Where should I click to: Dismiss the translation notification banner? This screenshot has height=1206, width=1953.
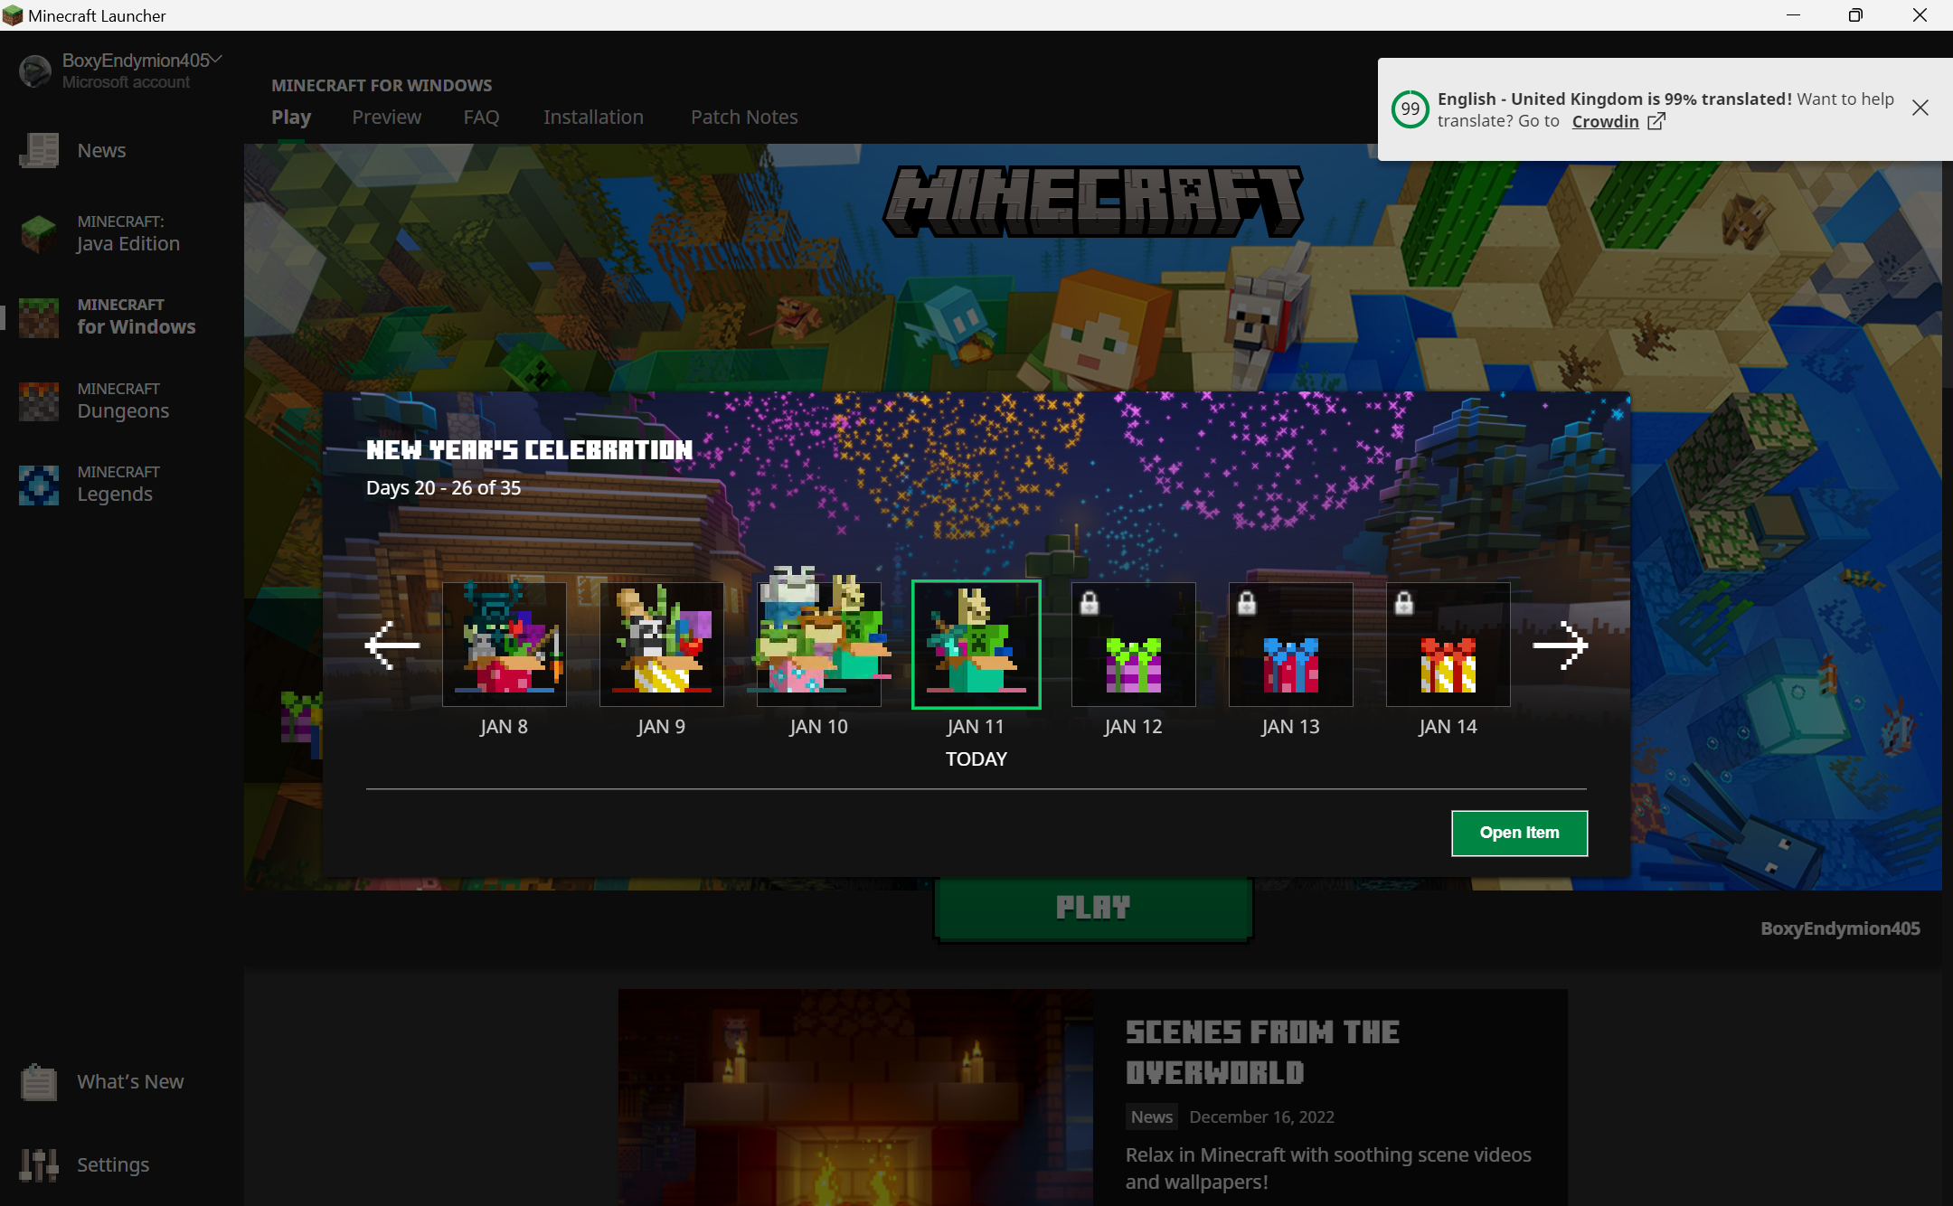point(1920,108)
